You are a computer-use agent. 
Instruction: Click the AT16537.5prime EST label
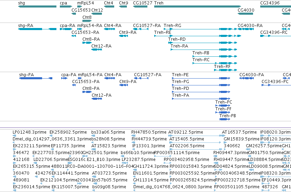pos(239,132)
